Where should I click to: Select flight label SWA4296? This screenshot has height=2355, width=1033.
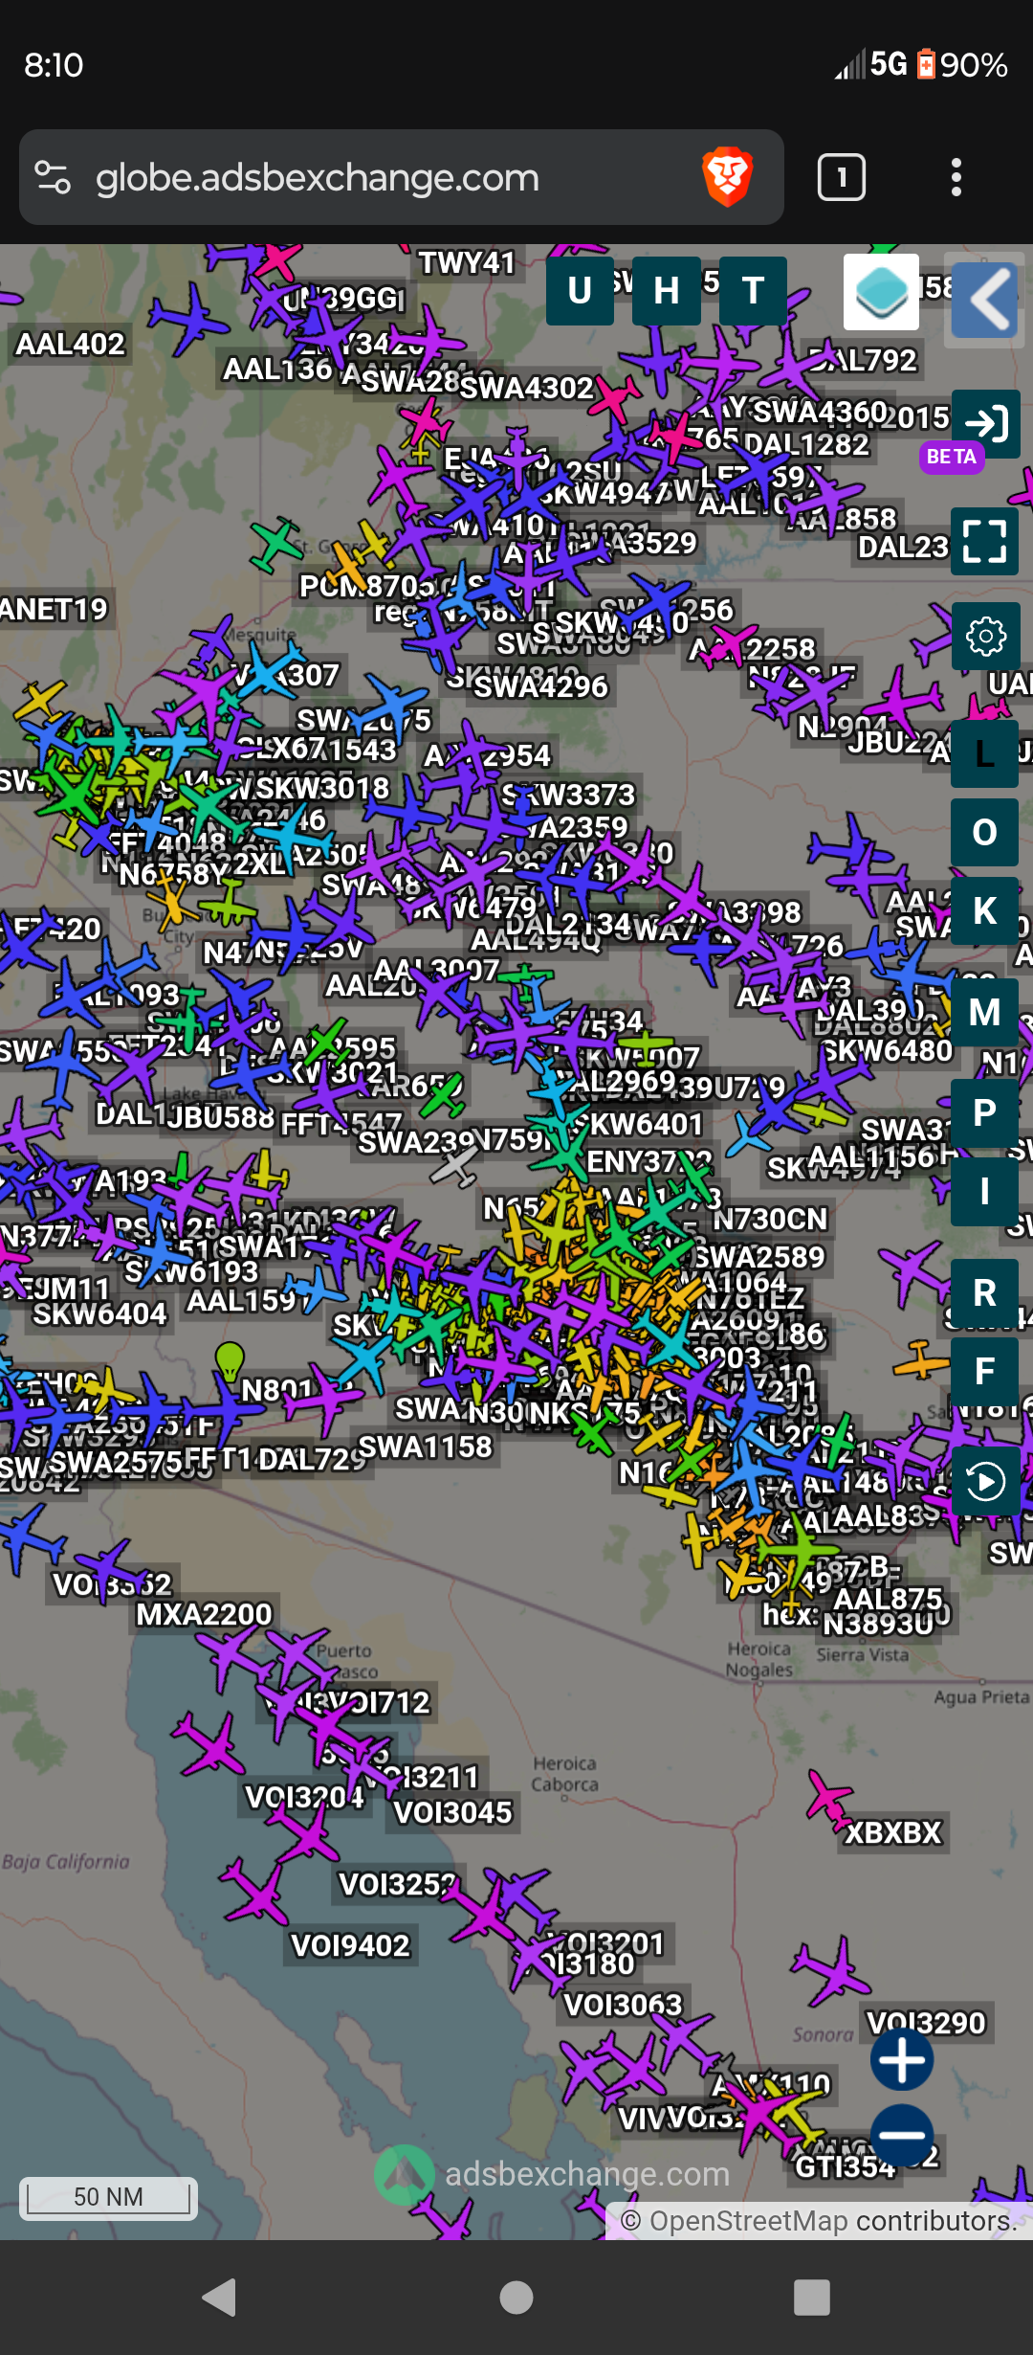tap(540, 686)
